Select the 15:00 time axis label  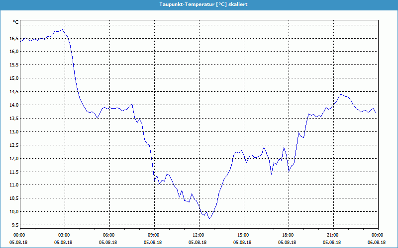click(243, 235)
